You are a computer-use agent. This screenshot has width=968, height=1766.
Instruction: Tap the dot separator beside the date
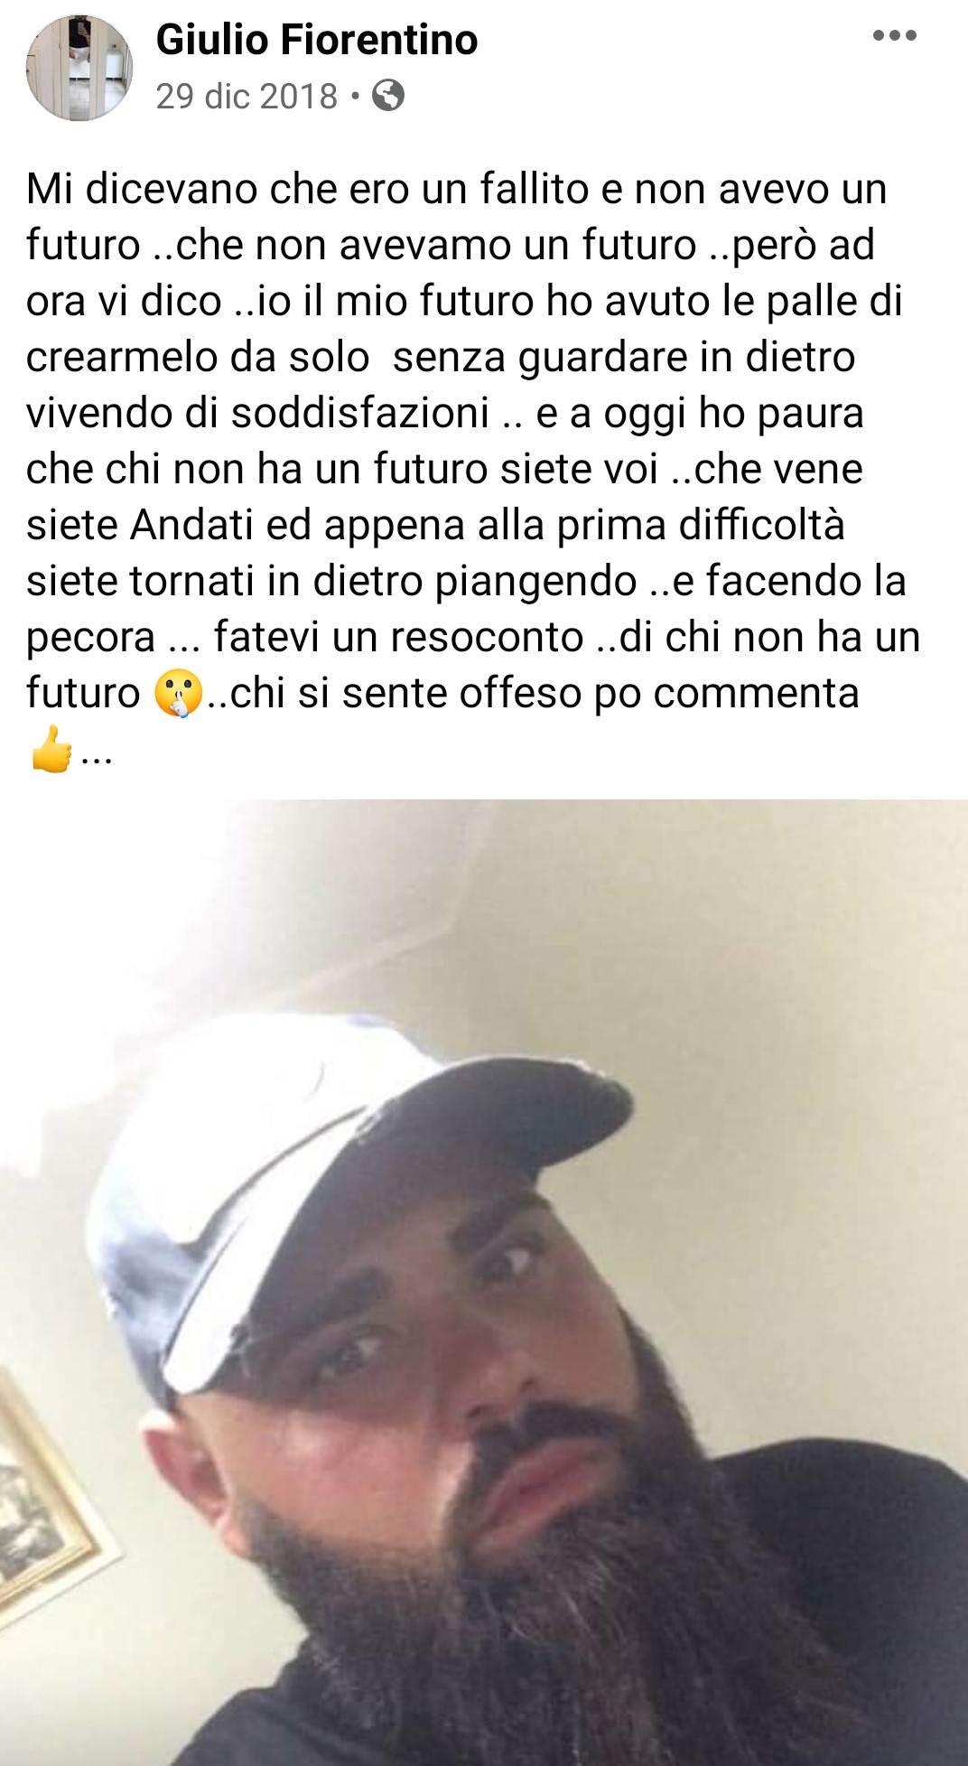355,96
